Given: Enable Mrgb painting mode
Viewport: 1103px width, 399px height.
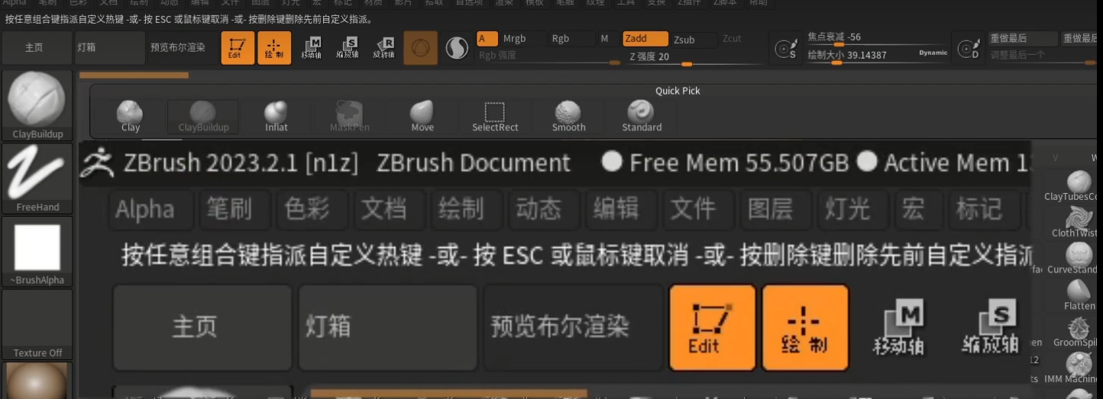Looking at the screenshot, I should click(514, 38).
